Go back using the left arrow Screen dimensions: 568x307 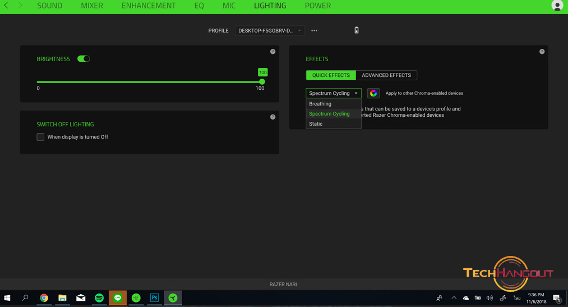tap(6, 6)
